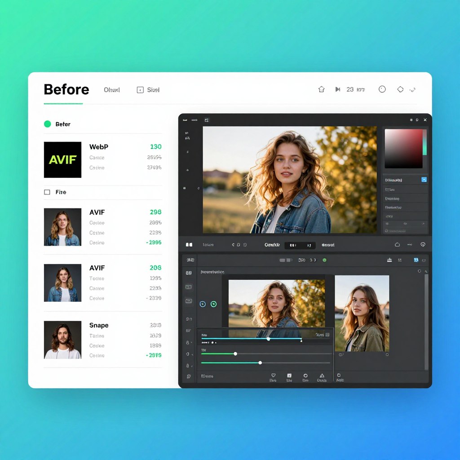460x460 pixels.
Task: Click the blue save icon in the editor's lower toolbar
Action: pos(416,260)
